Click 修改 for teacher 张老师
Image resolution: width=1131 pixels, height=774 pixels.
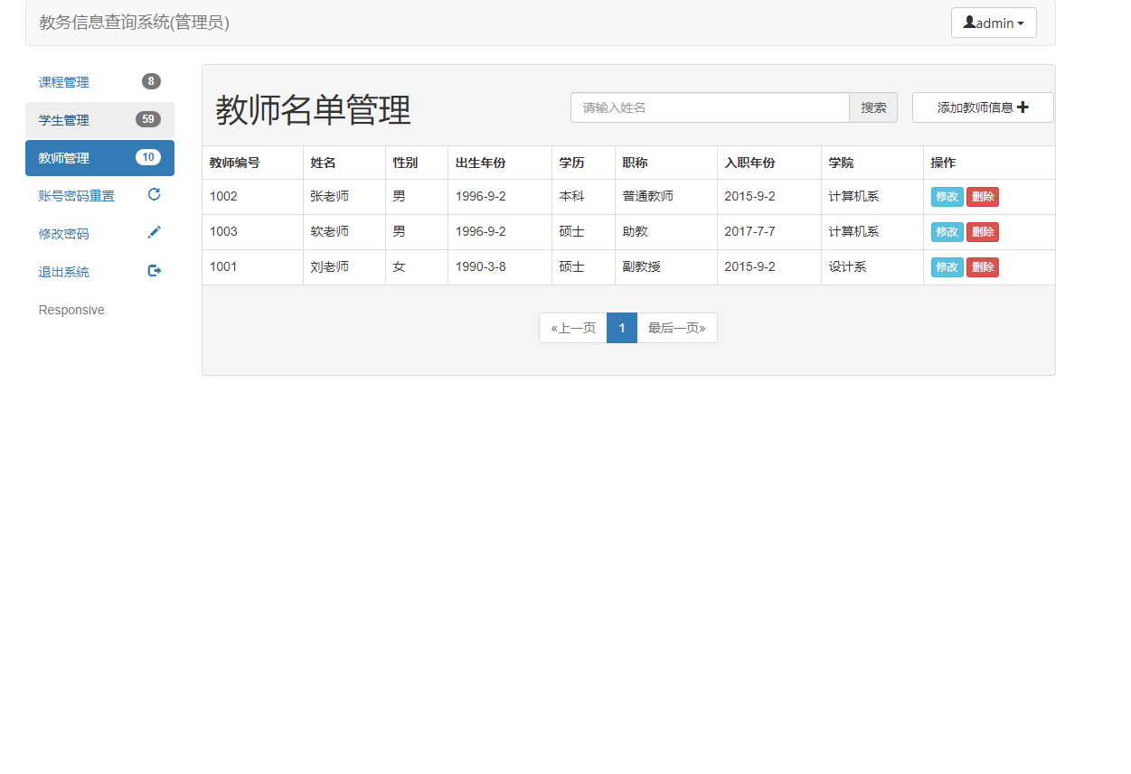tap(946, 196)
